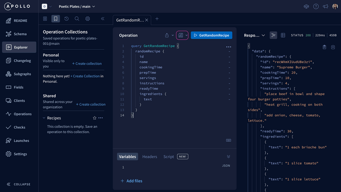Collapse the Recipes collection
Image resolution: width=341 pixels, height=192 pixels.
coord(44,118)
